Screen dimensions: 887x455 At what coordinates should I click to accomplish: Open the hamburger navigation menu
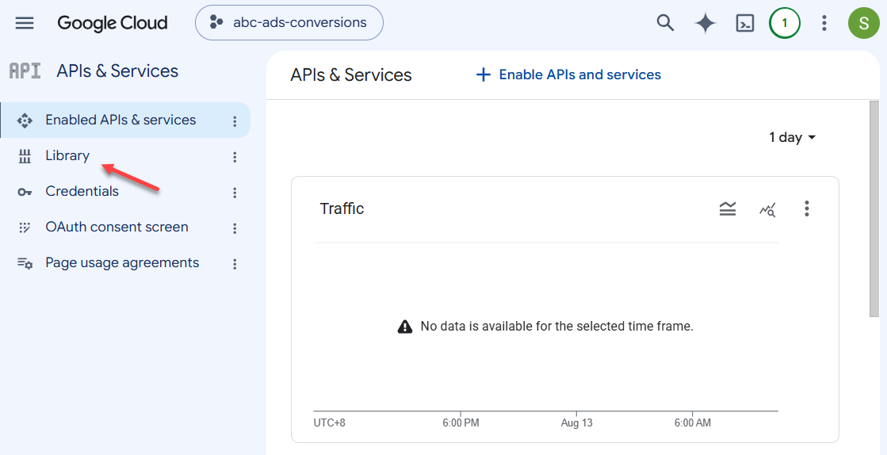pos(25,23)
